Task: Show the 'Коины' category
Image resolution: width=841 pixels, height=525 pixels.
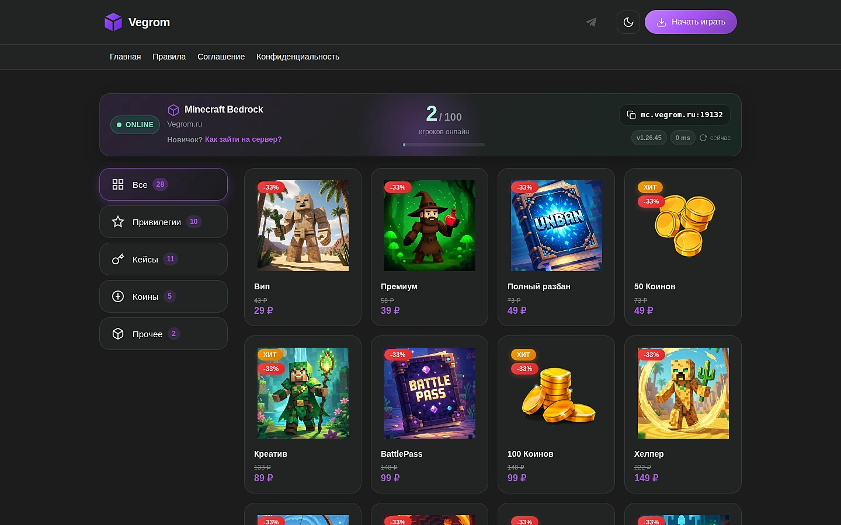Action: [164, 296]
